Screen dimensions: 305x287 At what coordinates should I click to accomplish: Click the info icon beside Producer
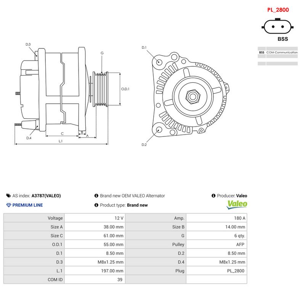pos(213,196)
